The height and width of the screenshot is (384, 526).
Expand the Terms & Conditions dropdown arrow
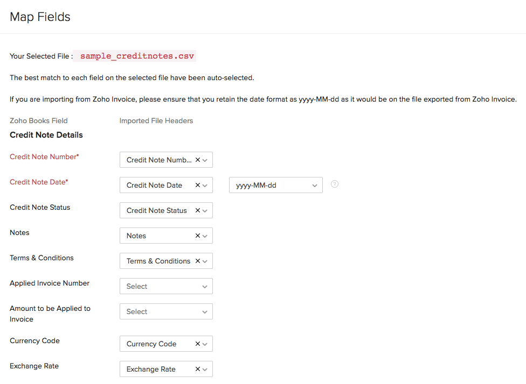point(205,261)
